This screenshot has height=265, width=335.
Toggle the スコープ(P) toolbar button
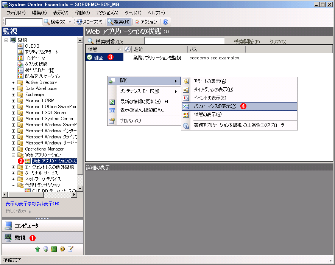pos(90,22)
